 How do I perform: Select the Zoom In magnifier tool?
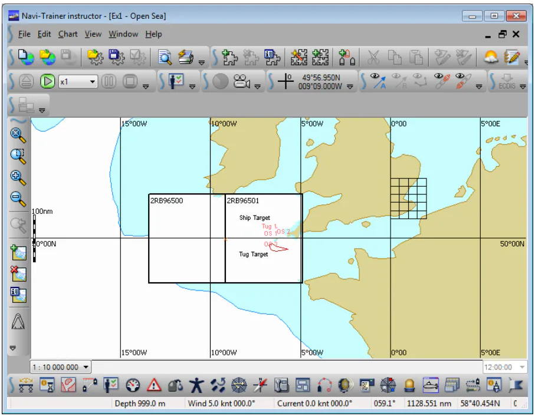tap(18, 177)
